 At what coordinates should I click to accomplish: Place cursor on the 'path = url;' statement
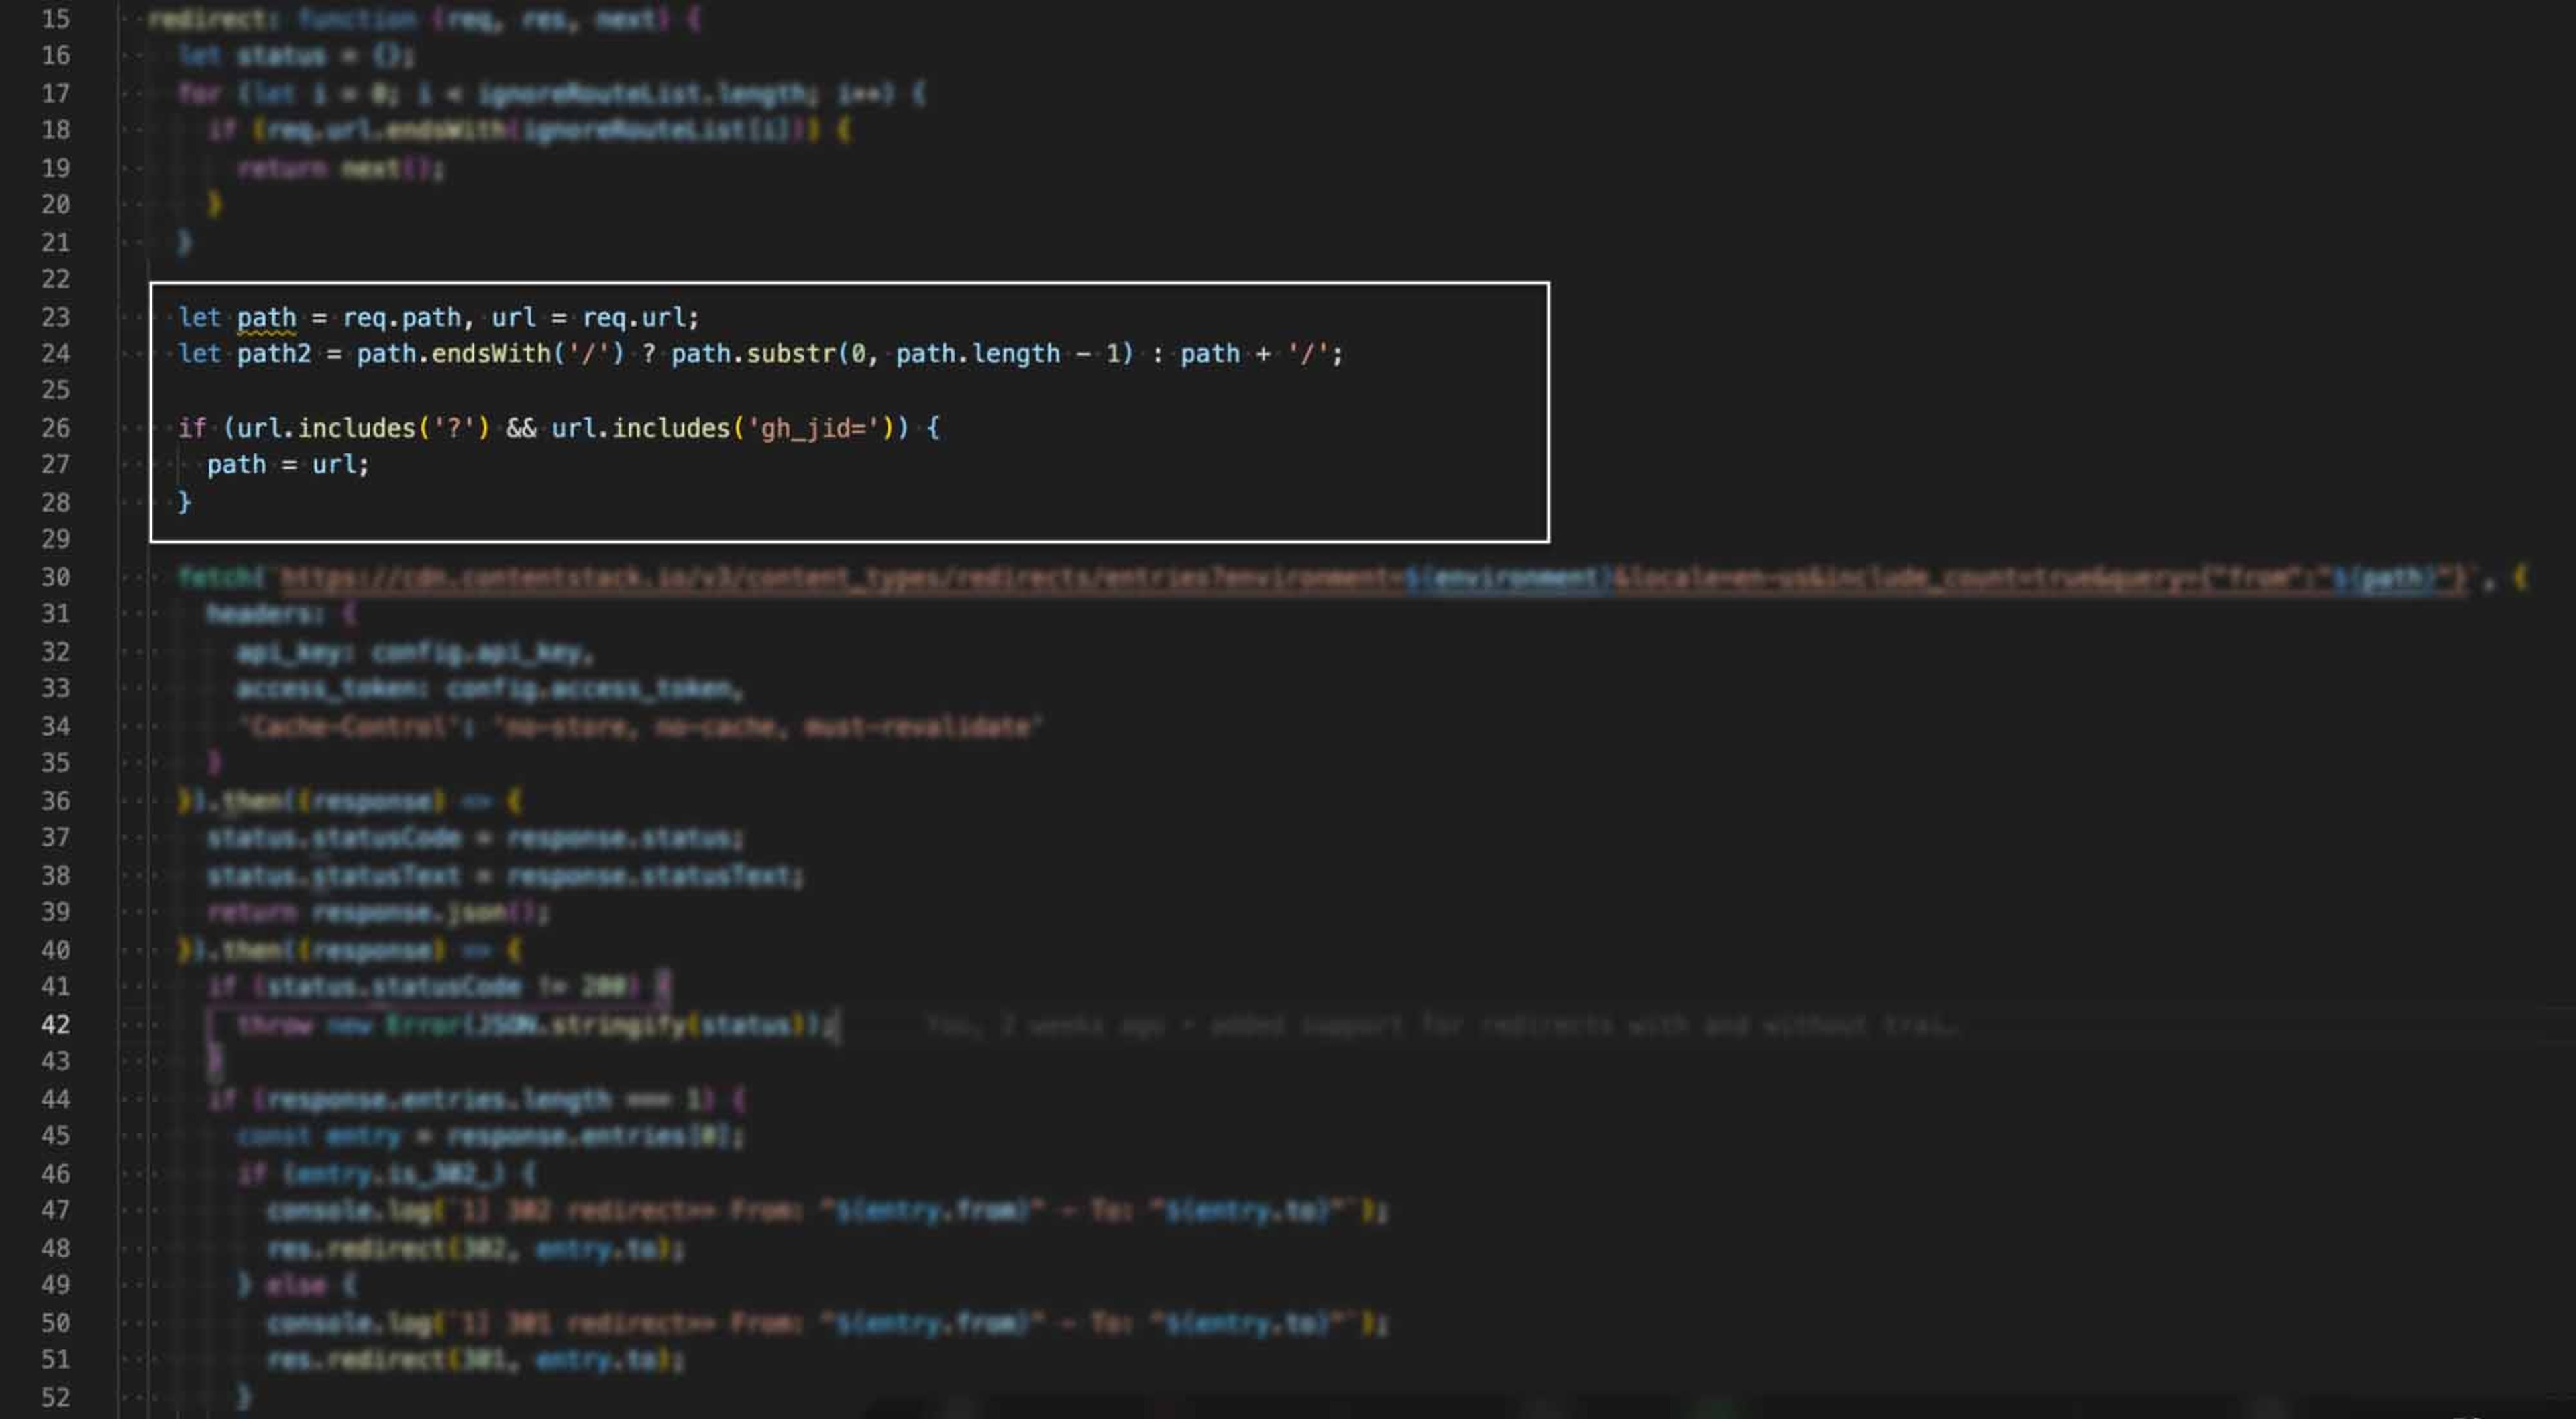pyautogui.click(x=288, y=465)
